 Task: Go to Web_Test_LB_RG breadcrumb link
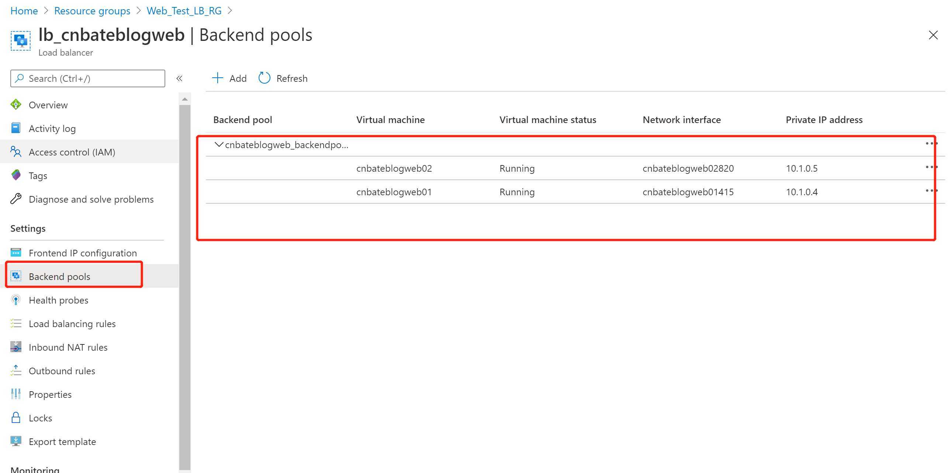[184, 11]
